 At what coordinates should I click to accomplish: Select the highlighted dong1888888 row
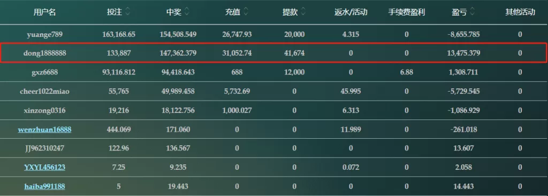pyautogui.click(x=273, y=53)
